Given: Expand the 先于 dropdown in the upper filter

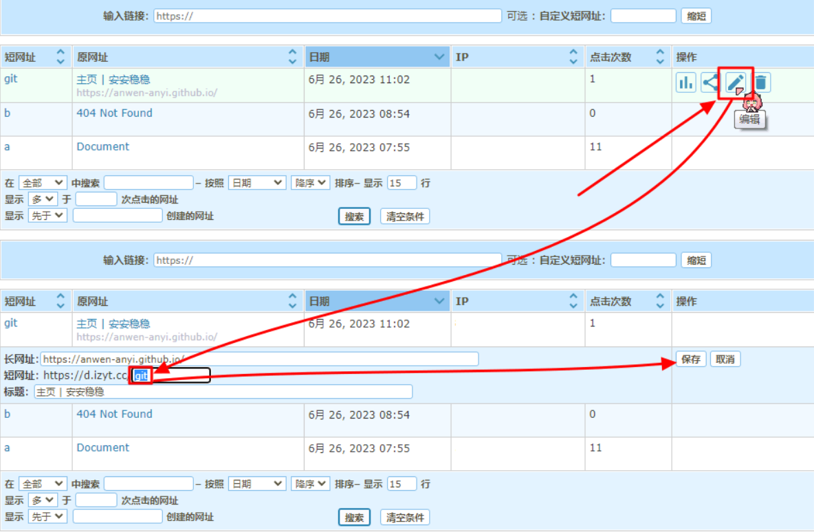Looking at the screenshot, I should 47,216.
